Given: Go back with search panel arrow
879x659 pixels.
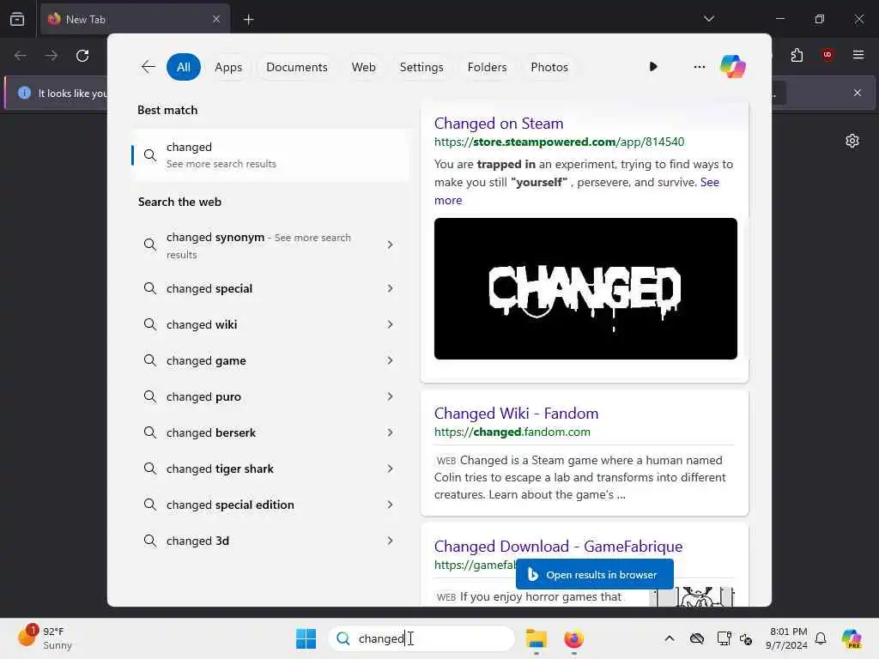Looking at the screenshot, I should pos(148,67).
